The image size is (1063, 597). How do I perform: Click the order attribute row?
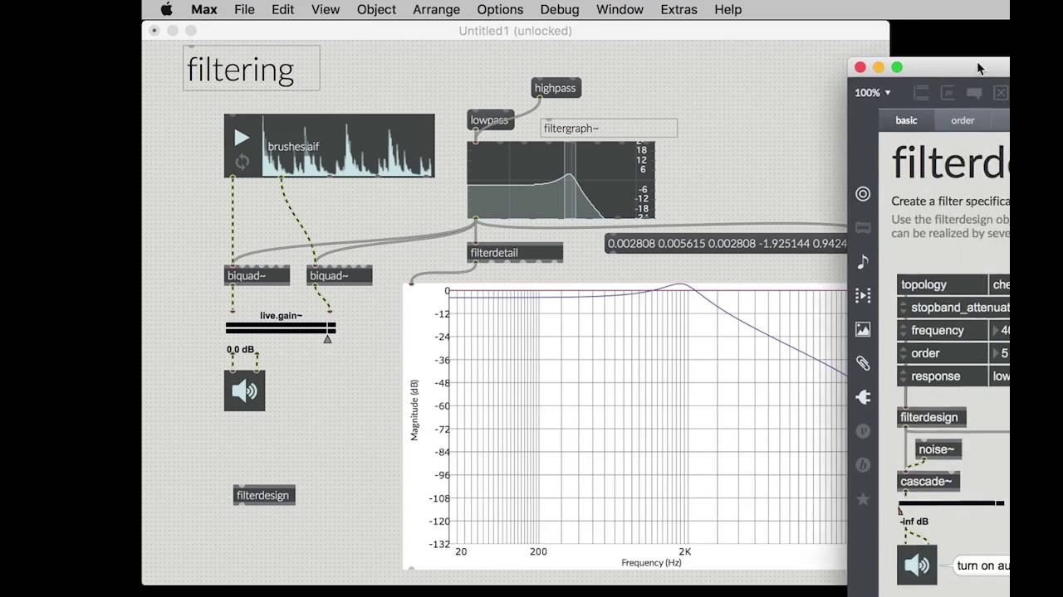click(x=953, y=353)
